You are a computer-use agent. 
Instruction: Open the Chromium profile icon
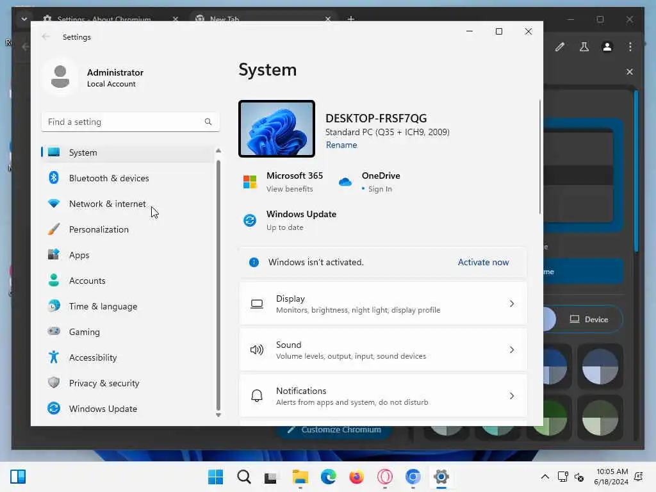coord(607,47)
